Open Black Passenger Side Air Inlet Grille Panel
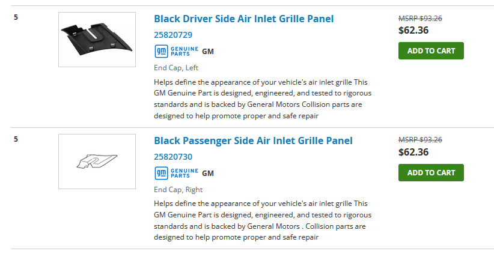Screen dimensions: 494x254 click(253, 141)
